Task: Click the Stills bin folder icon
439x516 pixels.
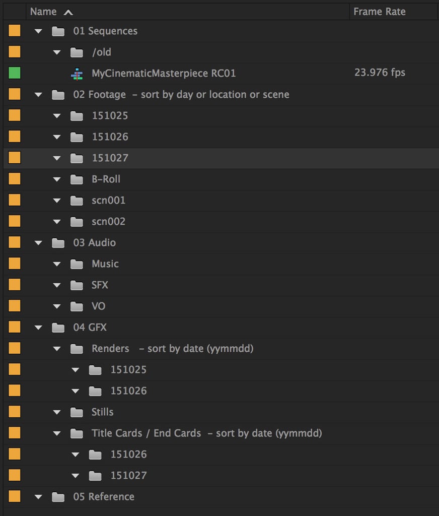Action: [77, 412]
